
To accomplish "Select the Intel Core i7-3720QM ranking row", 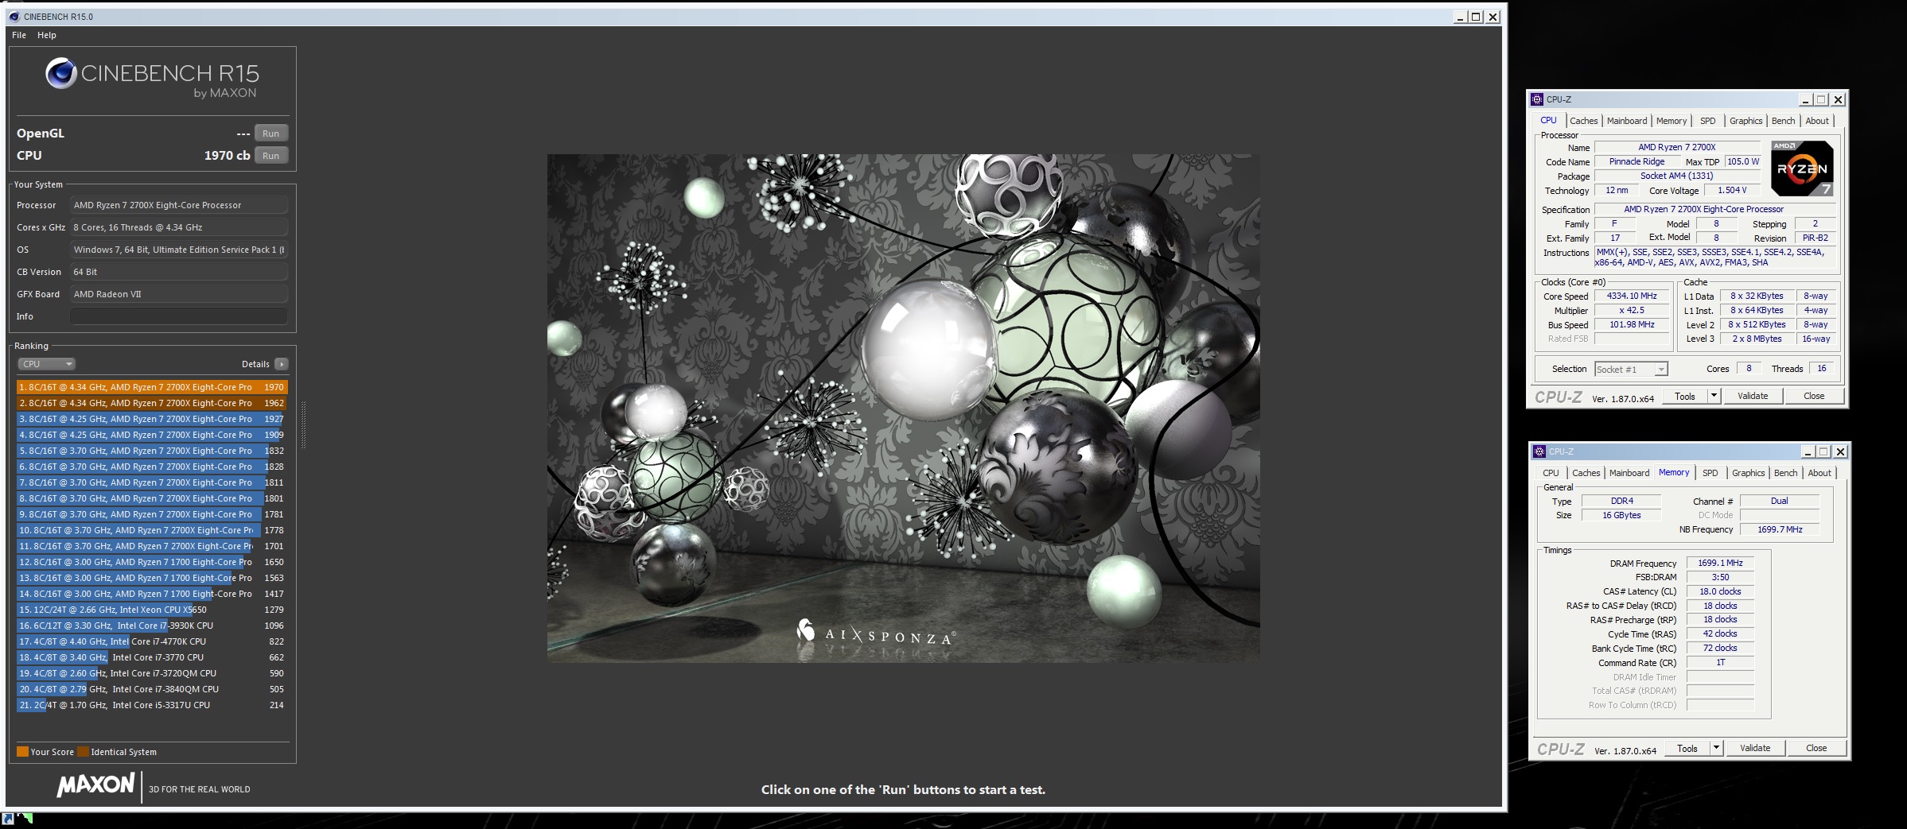I will pyautogui.click(x=152, y=673).
